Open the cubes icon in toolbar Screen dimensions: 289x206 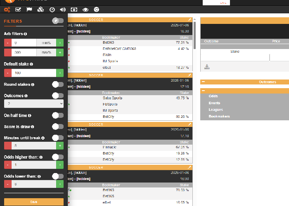click(40, 9)
